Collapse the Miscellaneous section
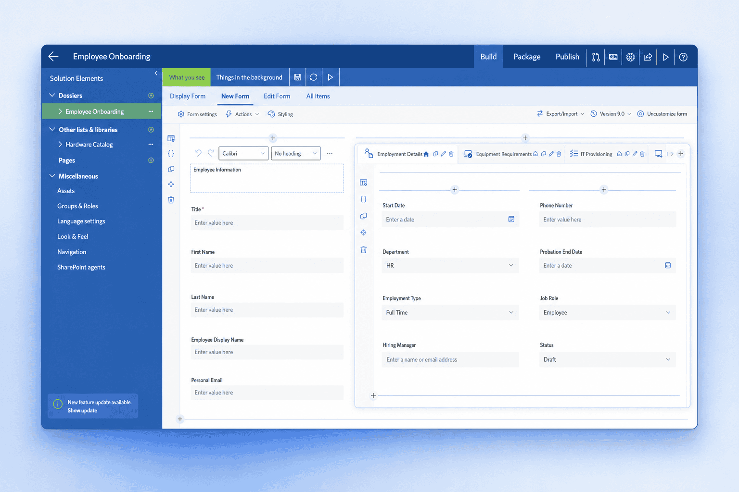This screenshot has height=492, width=739. point(52,176)
